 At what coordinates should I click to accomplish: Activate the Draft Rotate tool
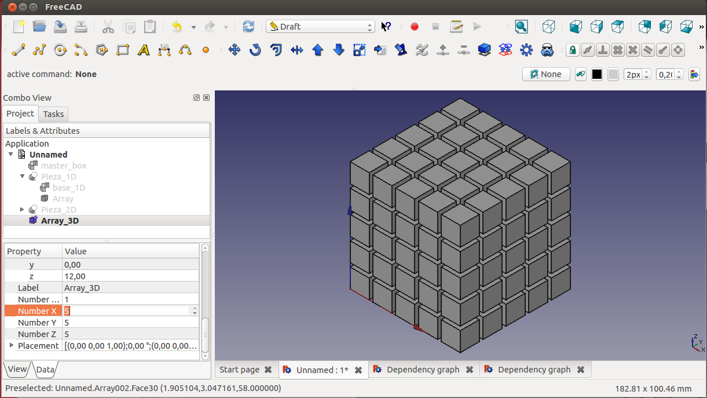tap(255, 50)
